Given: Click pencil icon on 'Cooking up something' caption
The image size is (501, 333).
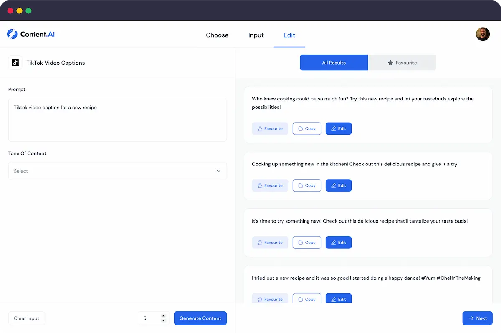Looking at the screenshot, I should 334,186.
